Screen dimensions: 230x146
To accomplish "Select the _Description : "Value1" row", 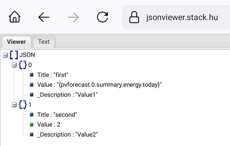I will click(x=67, y=95).
